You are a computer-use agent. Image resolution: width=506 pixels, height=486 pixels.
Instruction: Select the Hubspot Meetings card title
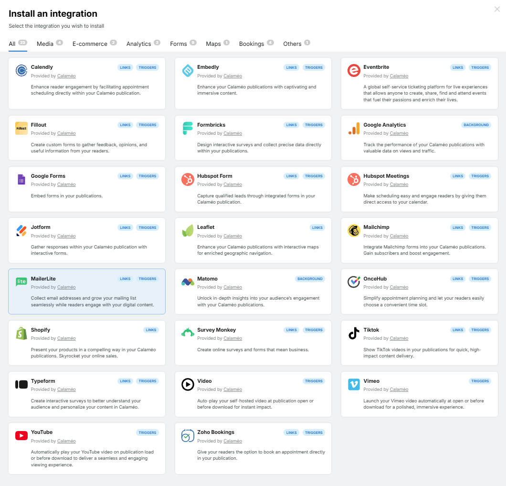386,176
